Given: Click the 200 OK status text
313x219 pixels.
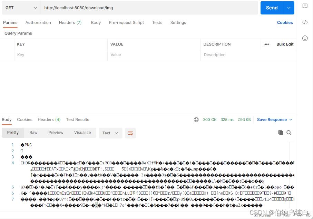Looking at the screenshot, I should tap(209, 119).
